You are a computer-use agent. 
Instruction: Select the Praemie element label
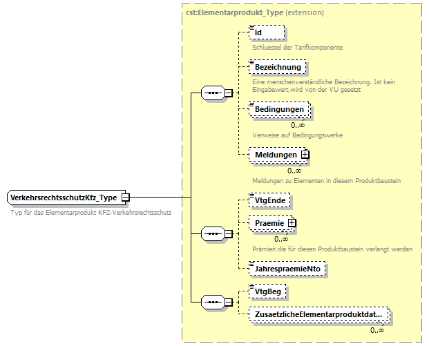[x=269, y=223]
